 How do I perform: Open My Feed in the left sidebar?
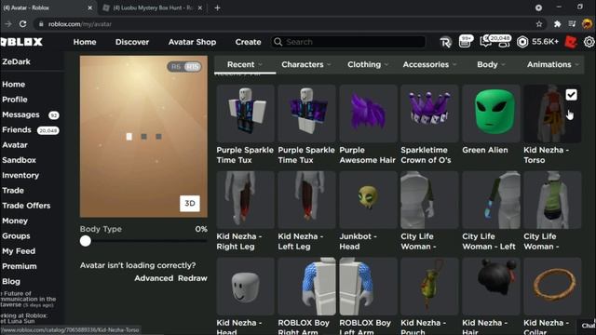pos(19,251)
